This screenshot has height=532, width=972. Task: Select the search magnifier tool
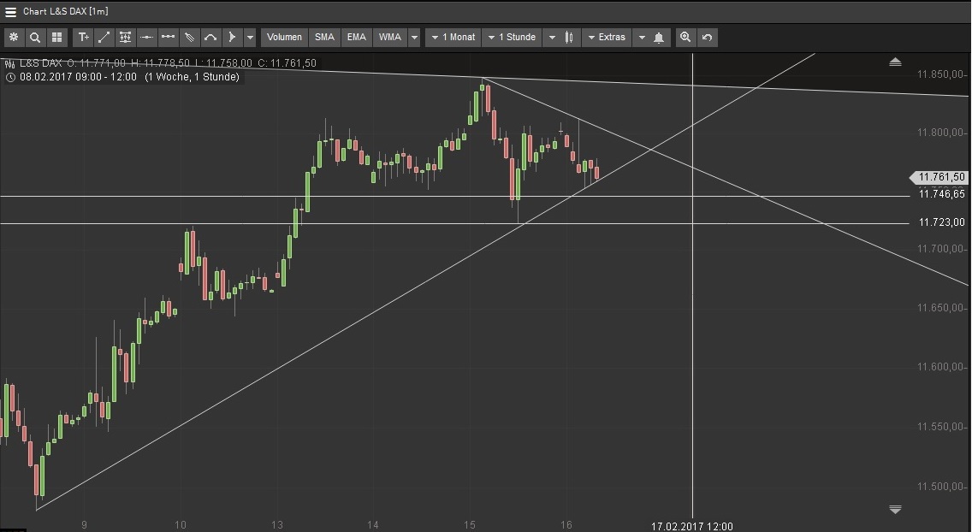click(x=35, y=37)
